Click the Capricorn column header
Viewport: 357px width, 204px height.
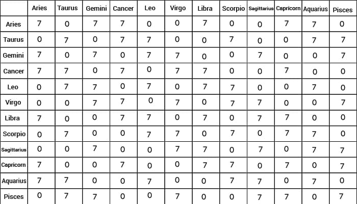(x=287, y=9)
